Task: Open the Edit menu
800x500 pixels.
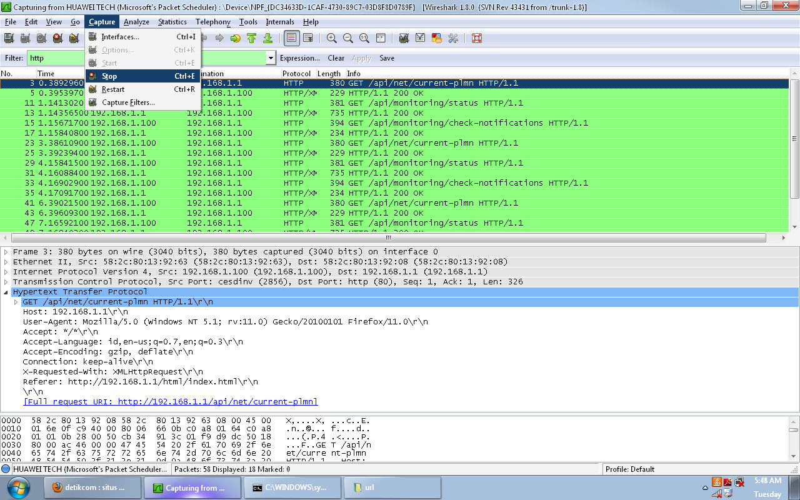Action: (31, 22)
